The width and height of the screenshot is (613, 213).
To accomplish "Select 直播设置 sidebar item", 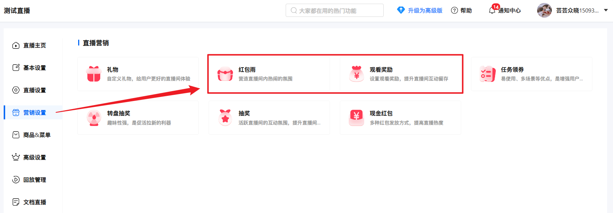I will [34, 90].
